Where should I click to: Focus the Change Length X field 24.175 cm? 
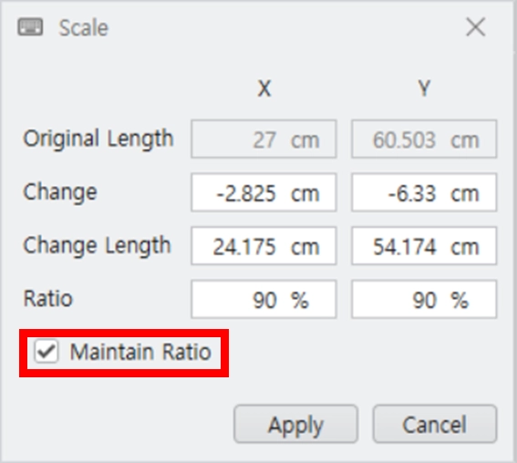point(264,246)
